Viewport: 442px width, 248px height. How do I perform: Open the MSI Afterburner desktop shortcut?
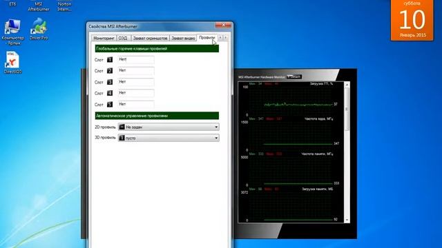click(x=39, y=6)
